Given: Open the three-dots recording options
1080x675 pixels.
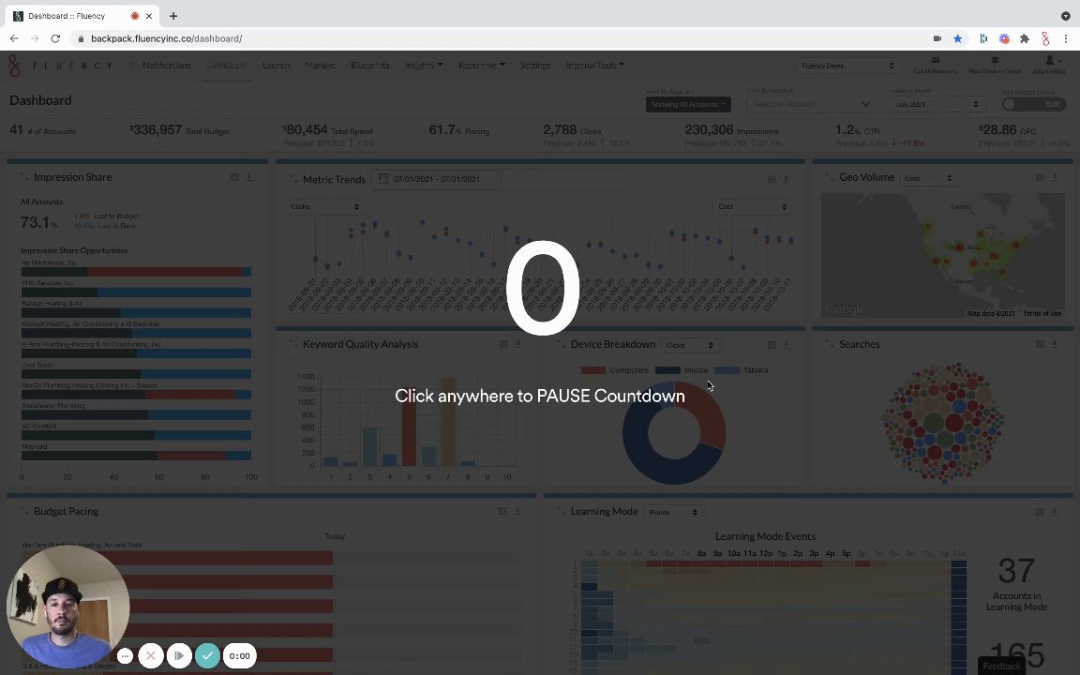Looking at the screenshot, I should [x=125, y=655].
